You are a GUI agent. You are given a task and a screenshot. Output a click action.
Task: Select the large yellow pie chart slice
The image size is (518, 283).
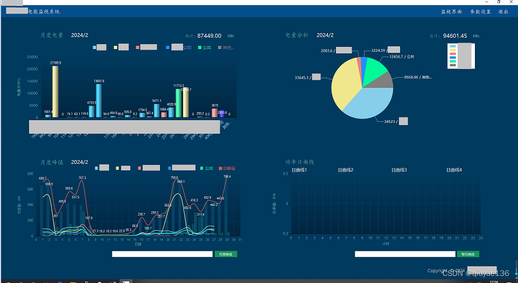click(345, 86)
